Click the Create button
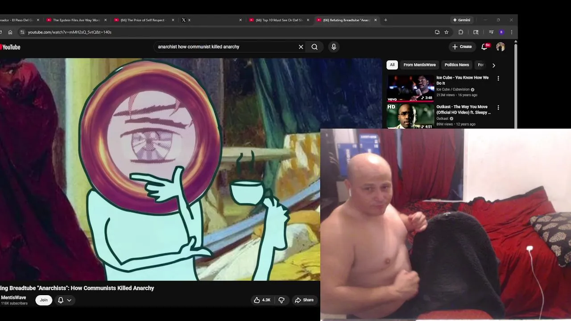Image resolution: width=571 pixels, height=321 pixels. [462, 47]
